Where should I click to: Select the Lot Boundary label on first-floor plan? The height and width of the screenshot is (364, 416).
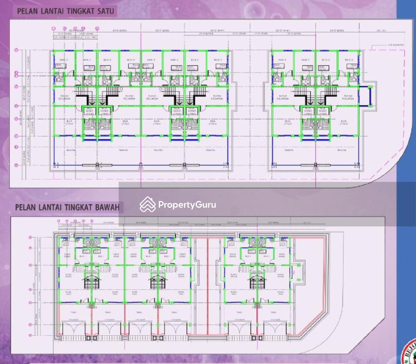click(x=396, y=45)
